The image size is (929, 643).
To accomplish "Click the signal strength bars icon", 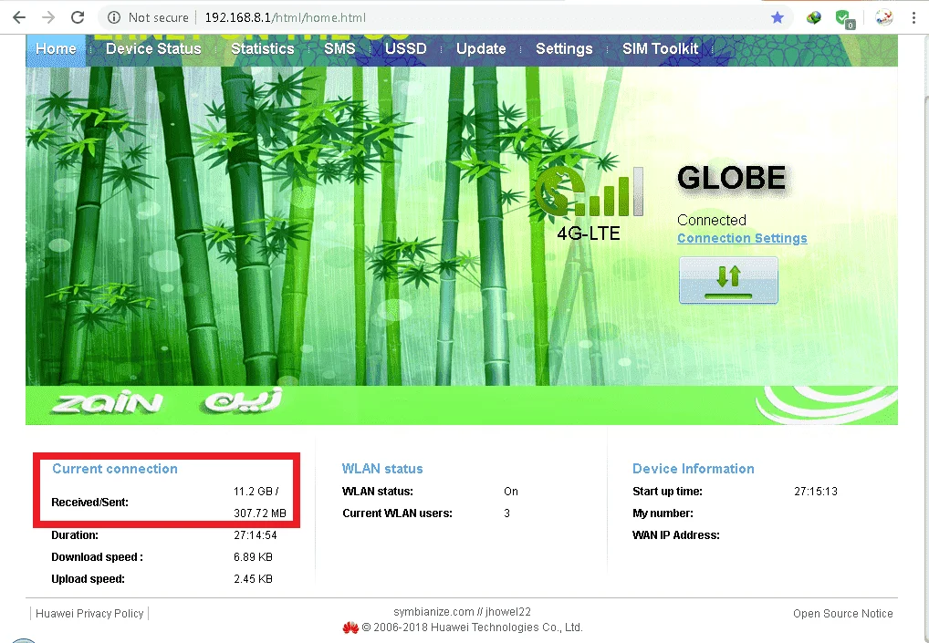I will pyautogui.click(x=607, y=192).
